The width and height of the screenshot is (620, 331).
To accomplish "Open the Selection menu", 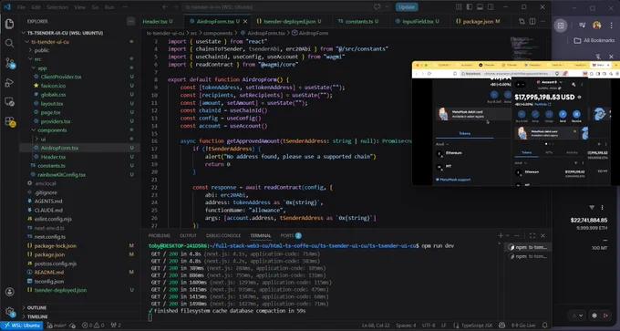I will pos(57,7).
